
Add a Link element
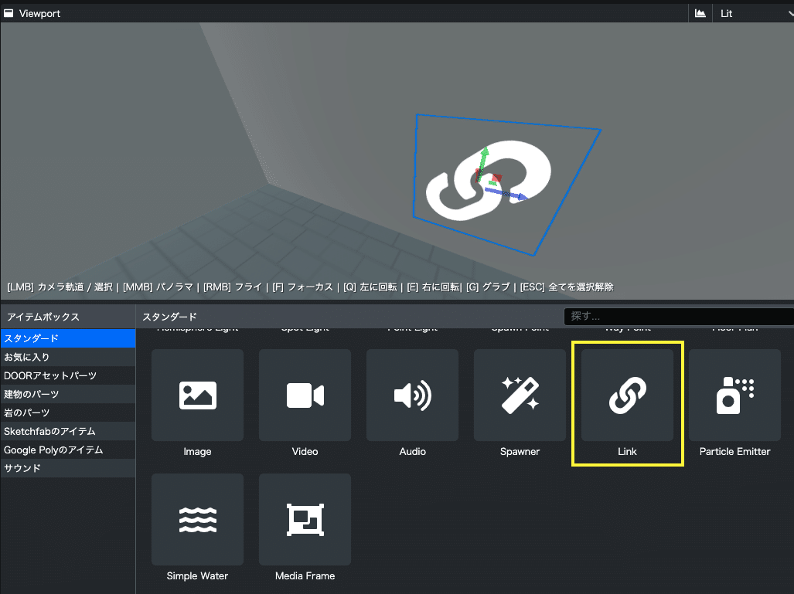pyautogui.click(x=628, y=395)
